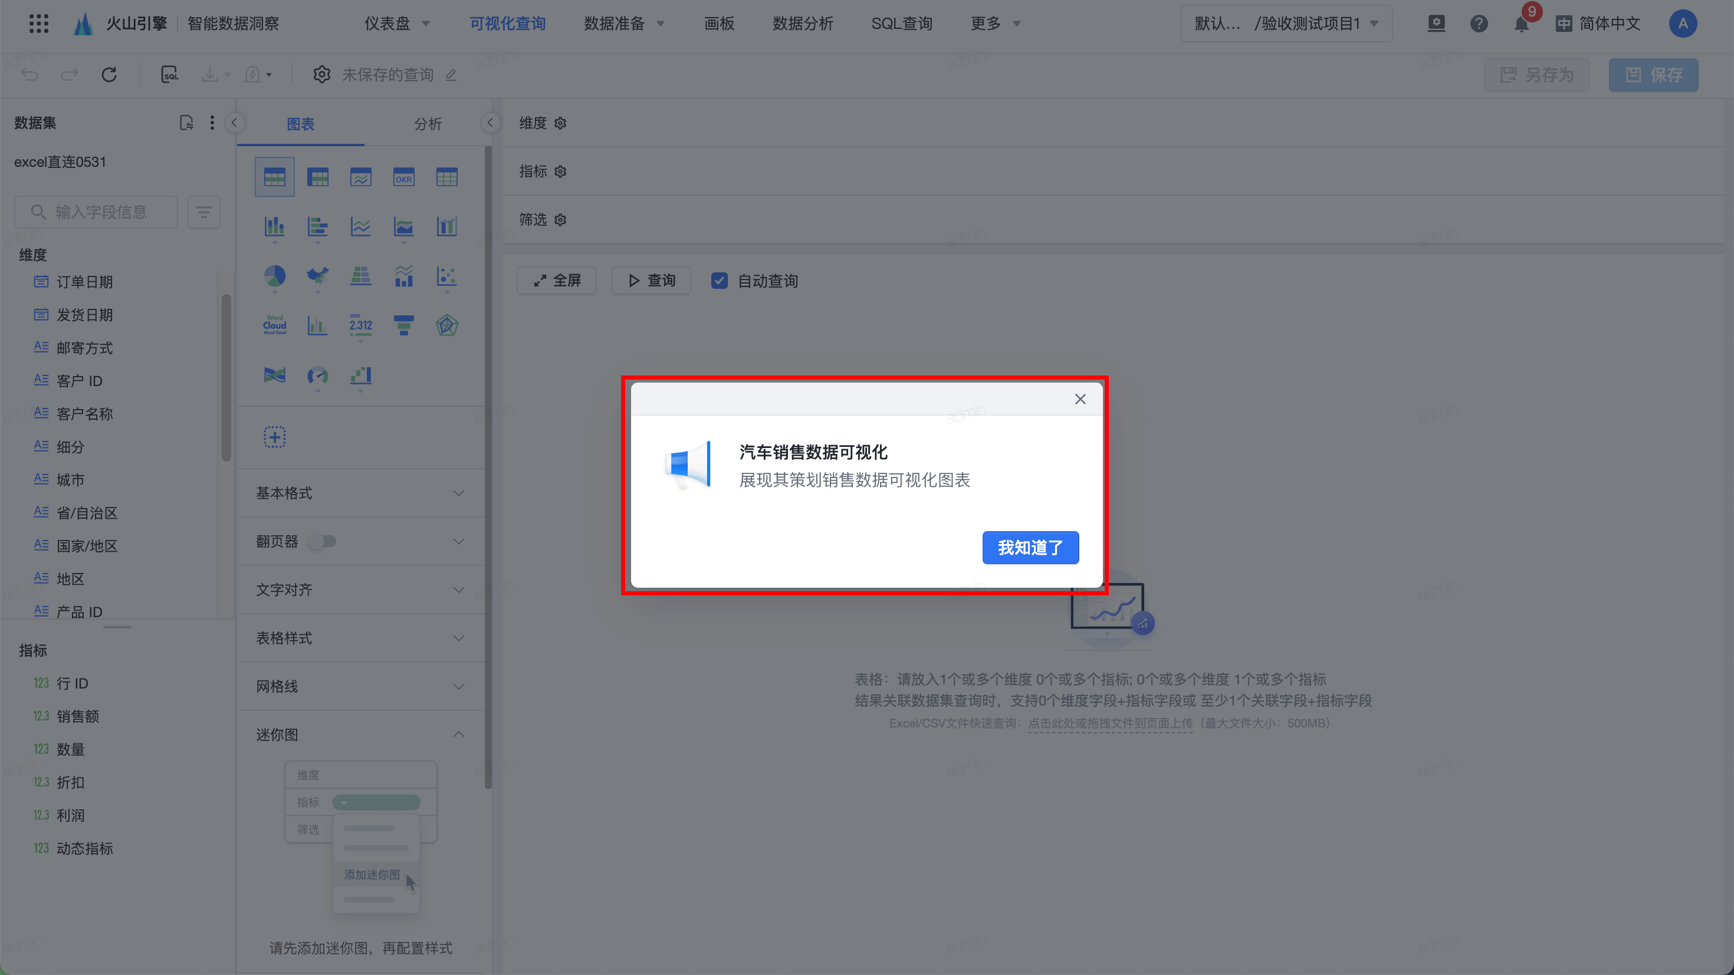Expand the 网格线 section
This screenshot has width=1734, height=975.
[x=361, y=686]
